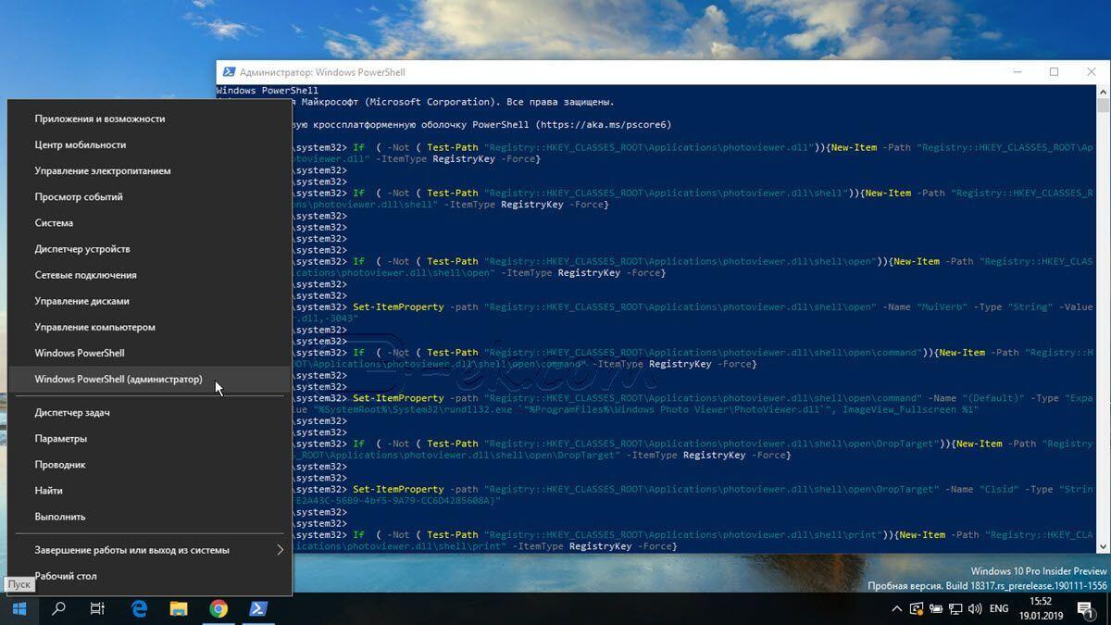
Task: Open the volume speaker tray icon
Action: coord(976,608)
